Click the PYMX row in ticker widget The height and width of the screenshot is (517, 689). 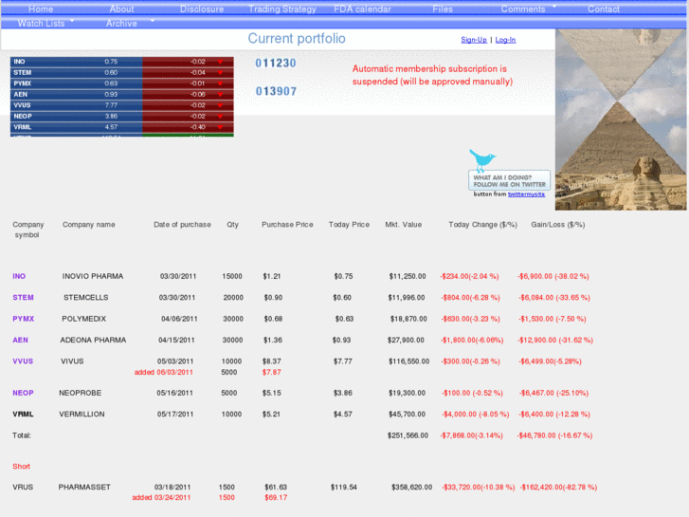pyautogui.click(x=121, y=83)
